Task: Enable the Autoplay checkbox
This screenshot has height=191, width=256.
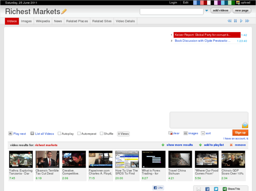Action: point(60,134)
